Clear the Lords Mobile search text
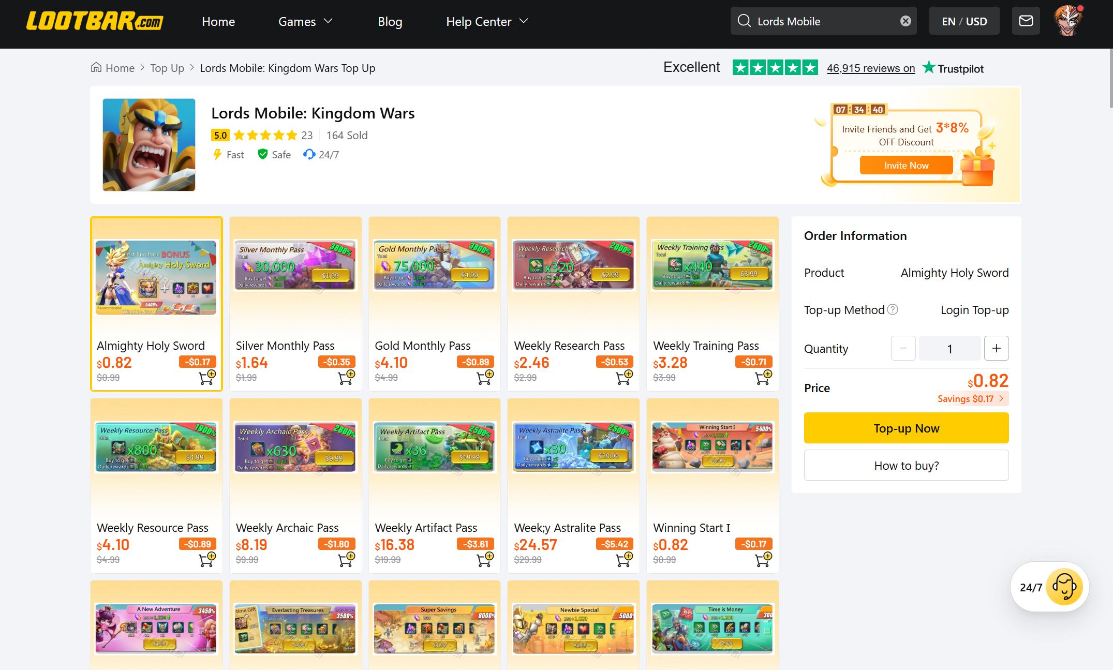The height and width of the screenshot is (670, 1113). click(906, 21)
